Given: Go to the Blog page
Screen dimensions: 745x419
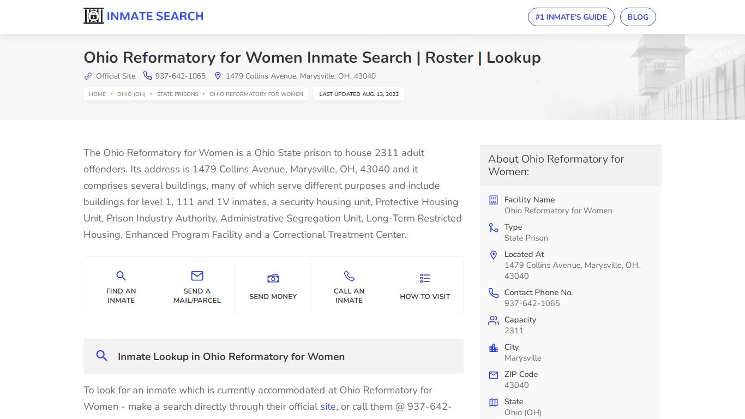Looking at the screenshot, I should (638, 17).
